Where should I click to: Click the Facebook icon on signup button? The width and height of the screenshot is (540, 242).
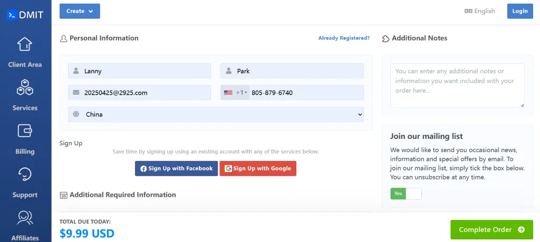click(143, 168)
